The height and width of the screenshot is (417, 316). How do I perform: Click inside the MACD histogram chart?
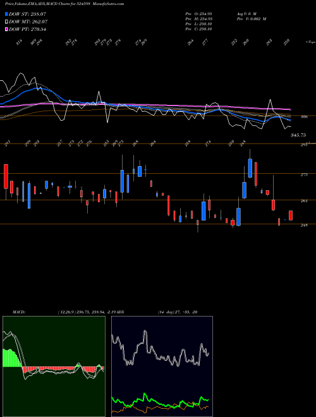click(54, 366)
